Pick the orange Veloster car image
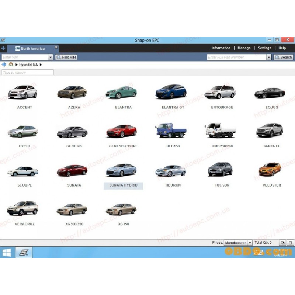 click(x=270, y=169)
